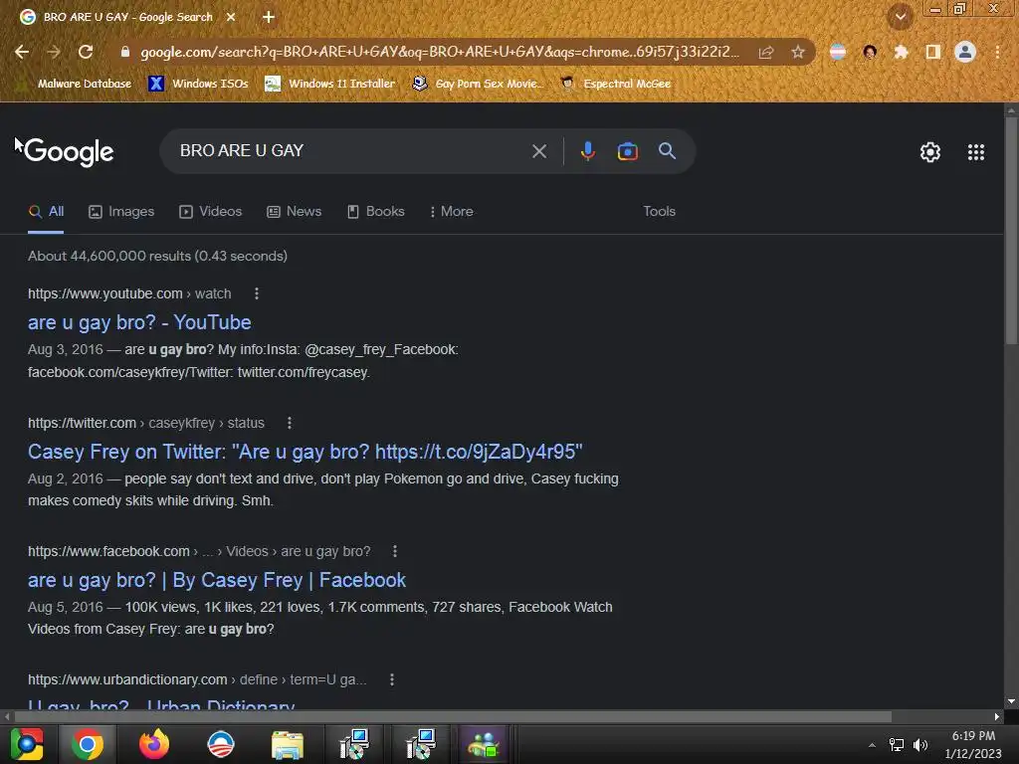
Task: Open the Windows ISOs bookmark
Action: [x=199, y=84]
